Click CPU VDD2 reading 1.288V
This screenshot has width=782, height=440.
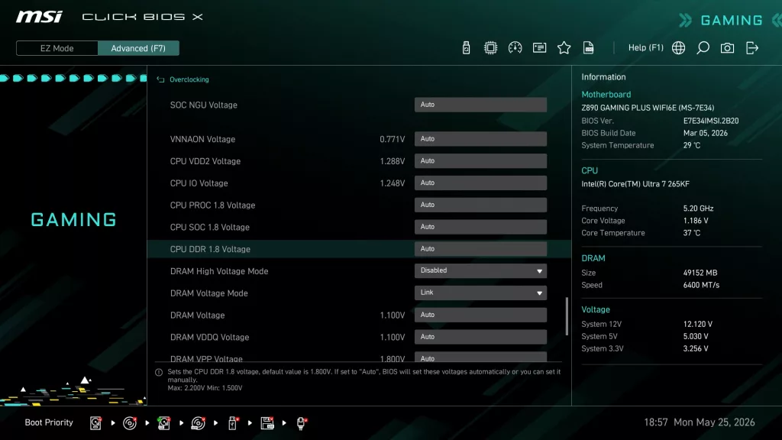click(x=392, y=162)
